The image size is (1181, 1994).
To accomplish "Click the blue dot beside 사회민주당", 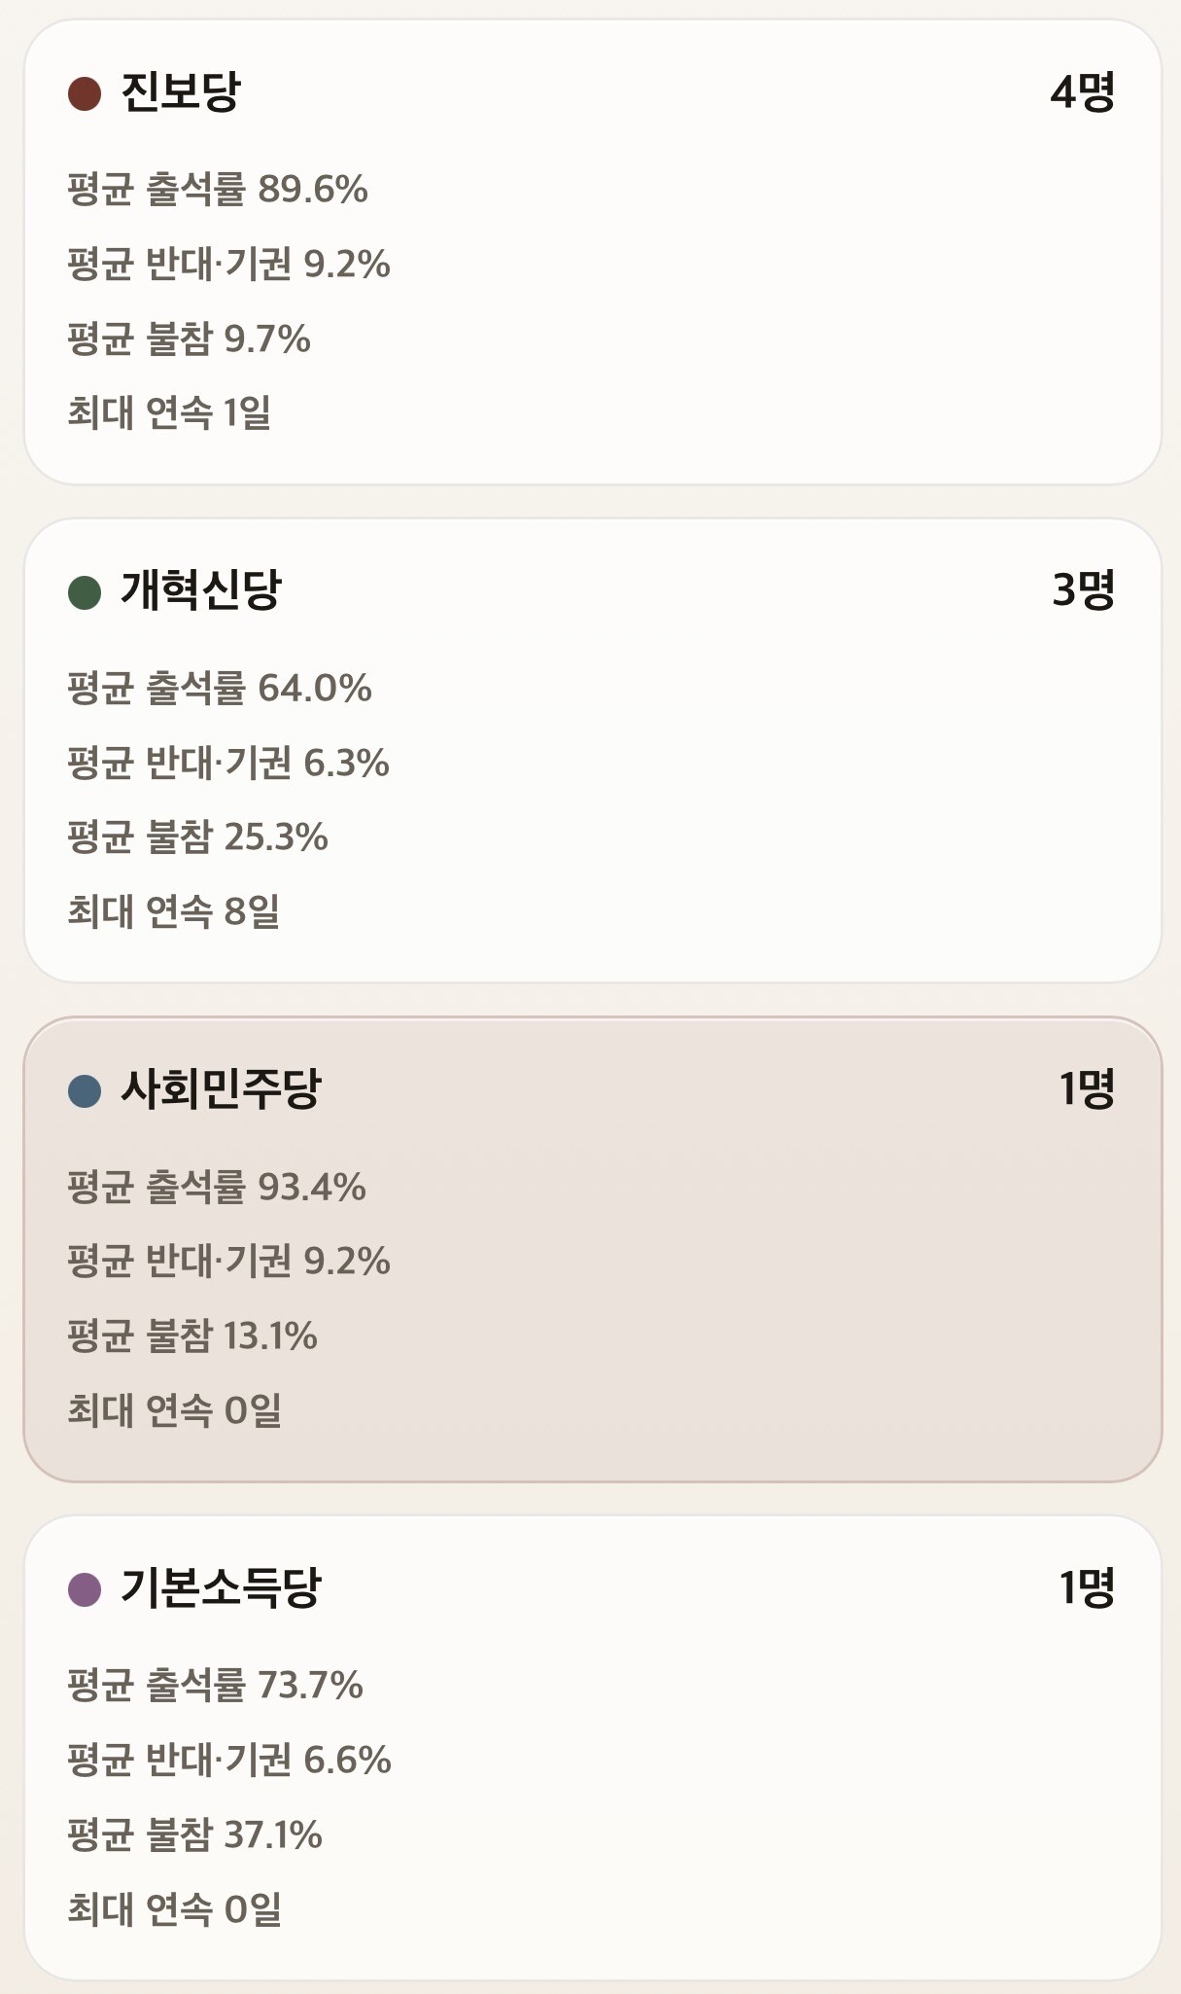I will (85, 1090).
